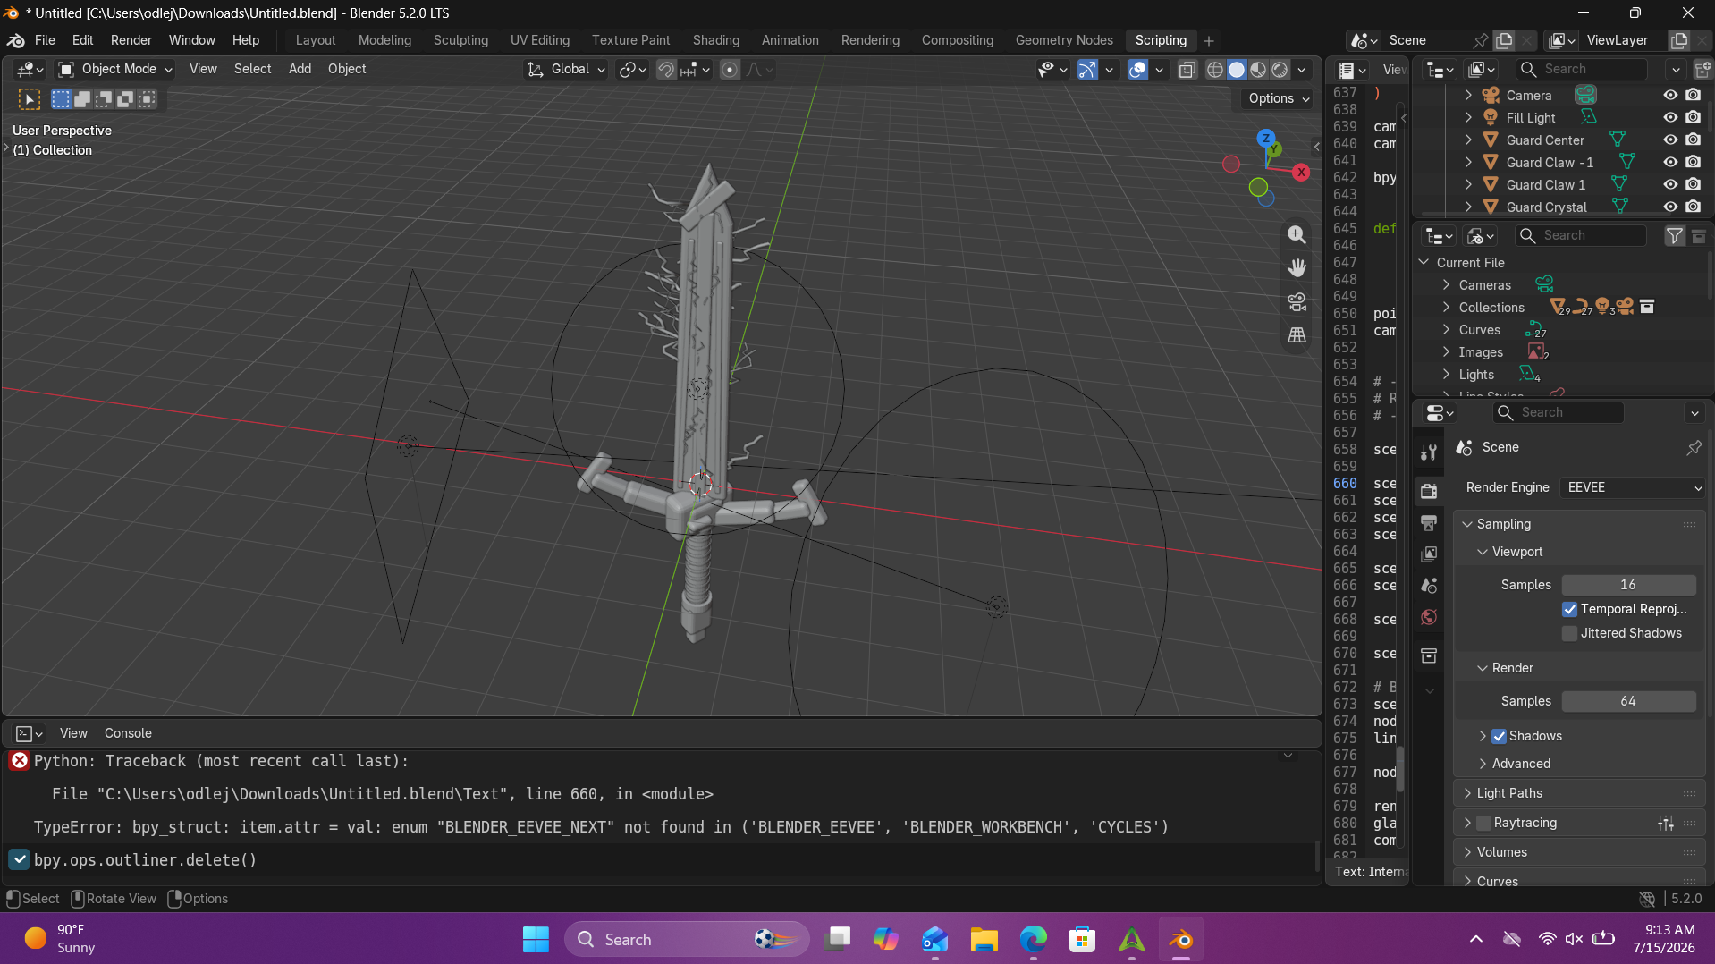Toggle Proportional Editing icon
The height and width of the screenshot is (964, 1715).
[730, 70]
